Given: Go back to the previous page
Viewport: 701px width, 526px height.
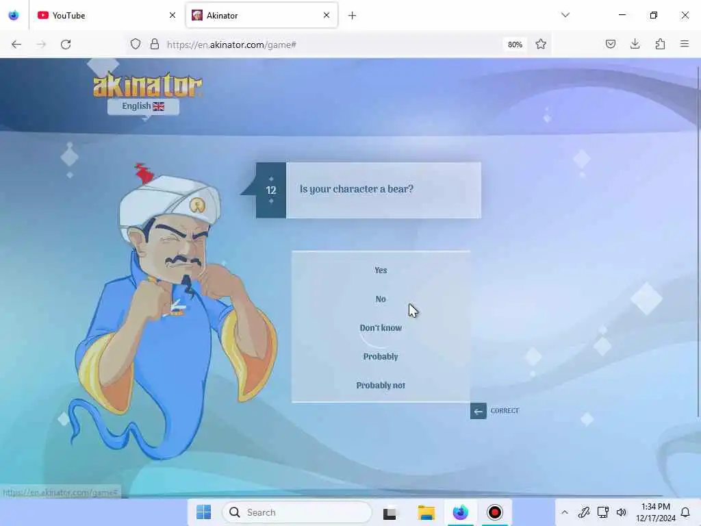Looking at the screenshot, I should tap(16, 45).
